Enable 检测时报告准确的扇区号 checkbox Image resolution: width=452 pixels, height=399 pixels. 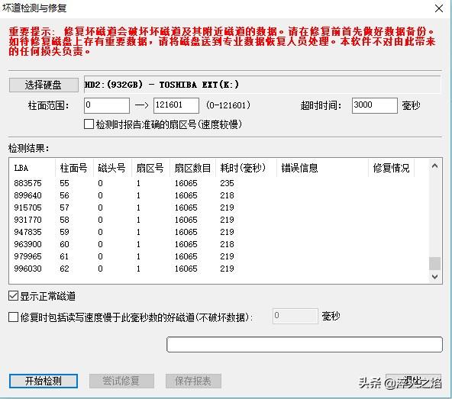89,124
